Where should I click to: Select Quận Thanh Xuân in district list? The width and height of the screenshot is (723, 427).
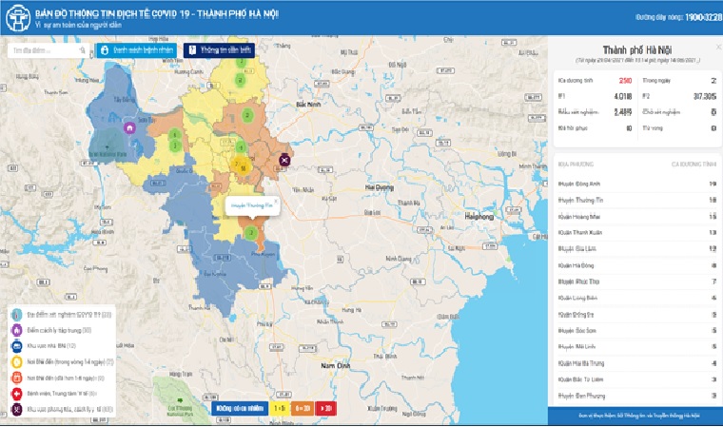636,232
